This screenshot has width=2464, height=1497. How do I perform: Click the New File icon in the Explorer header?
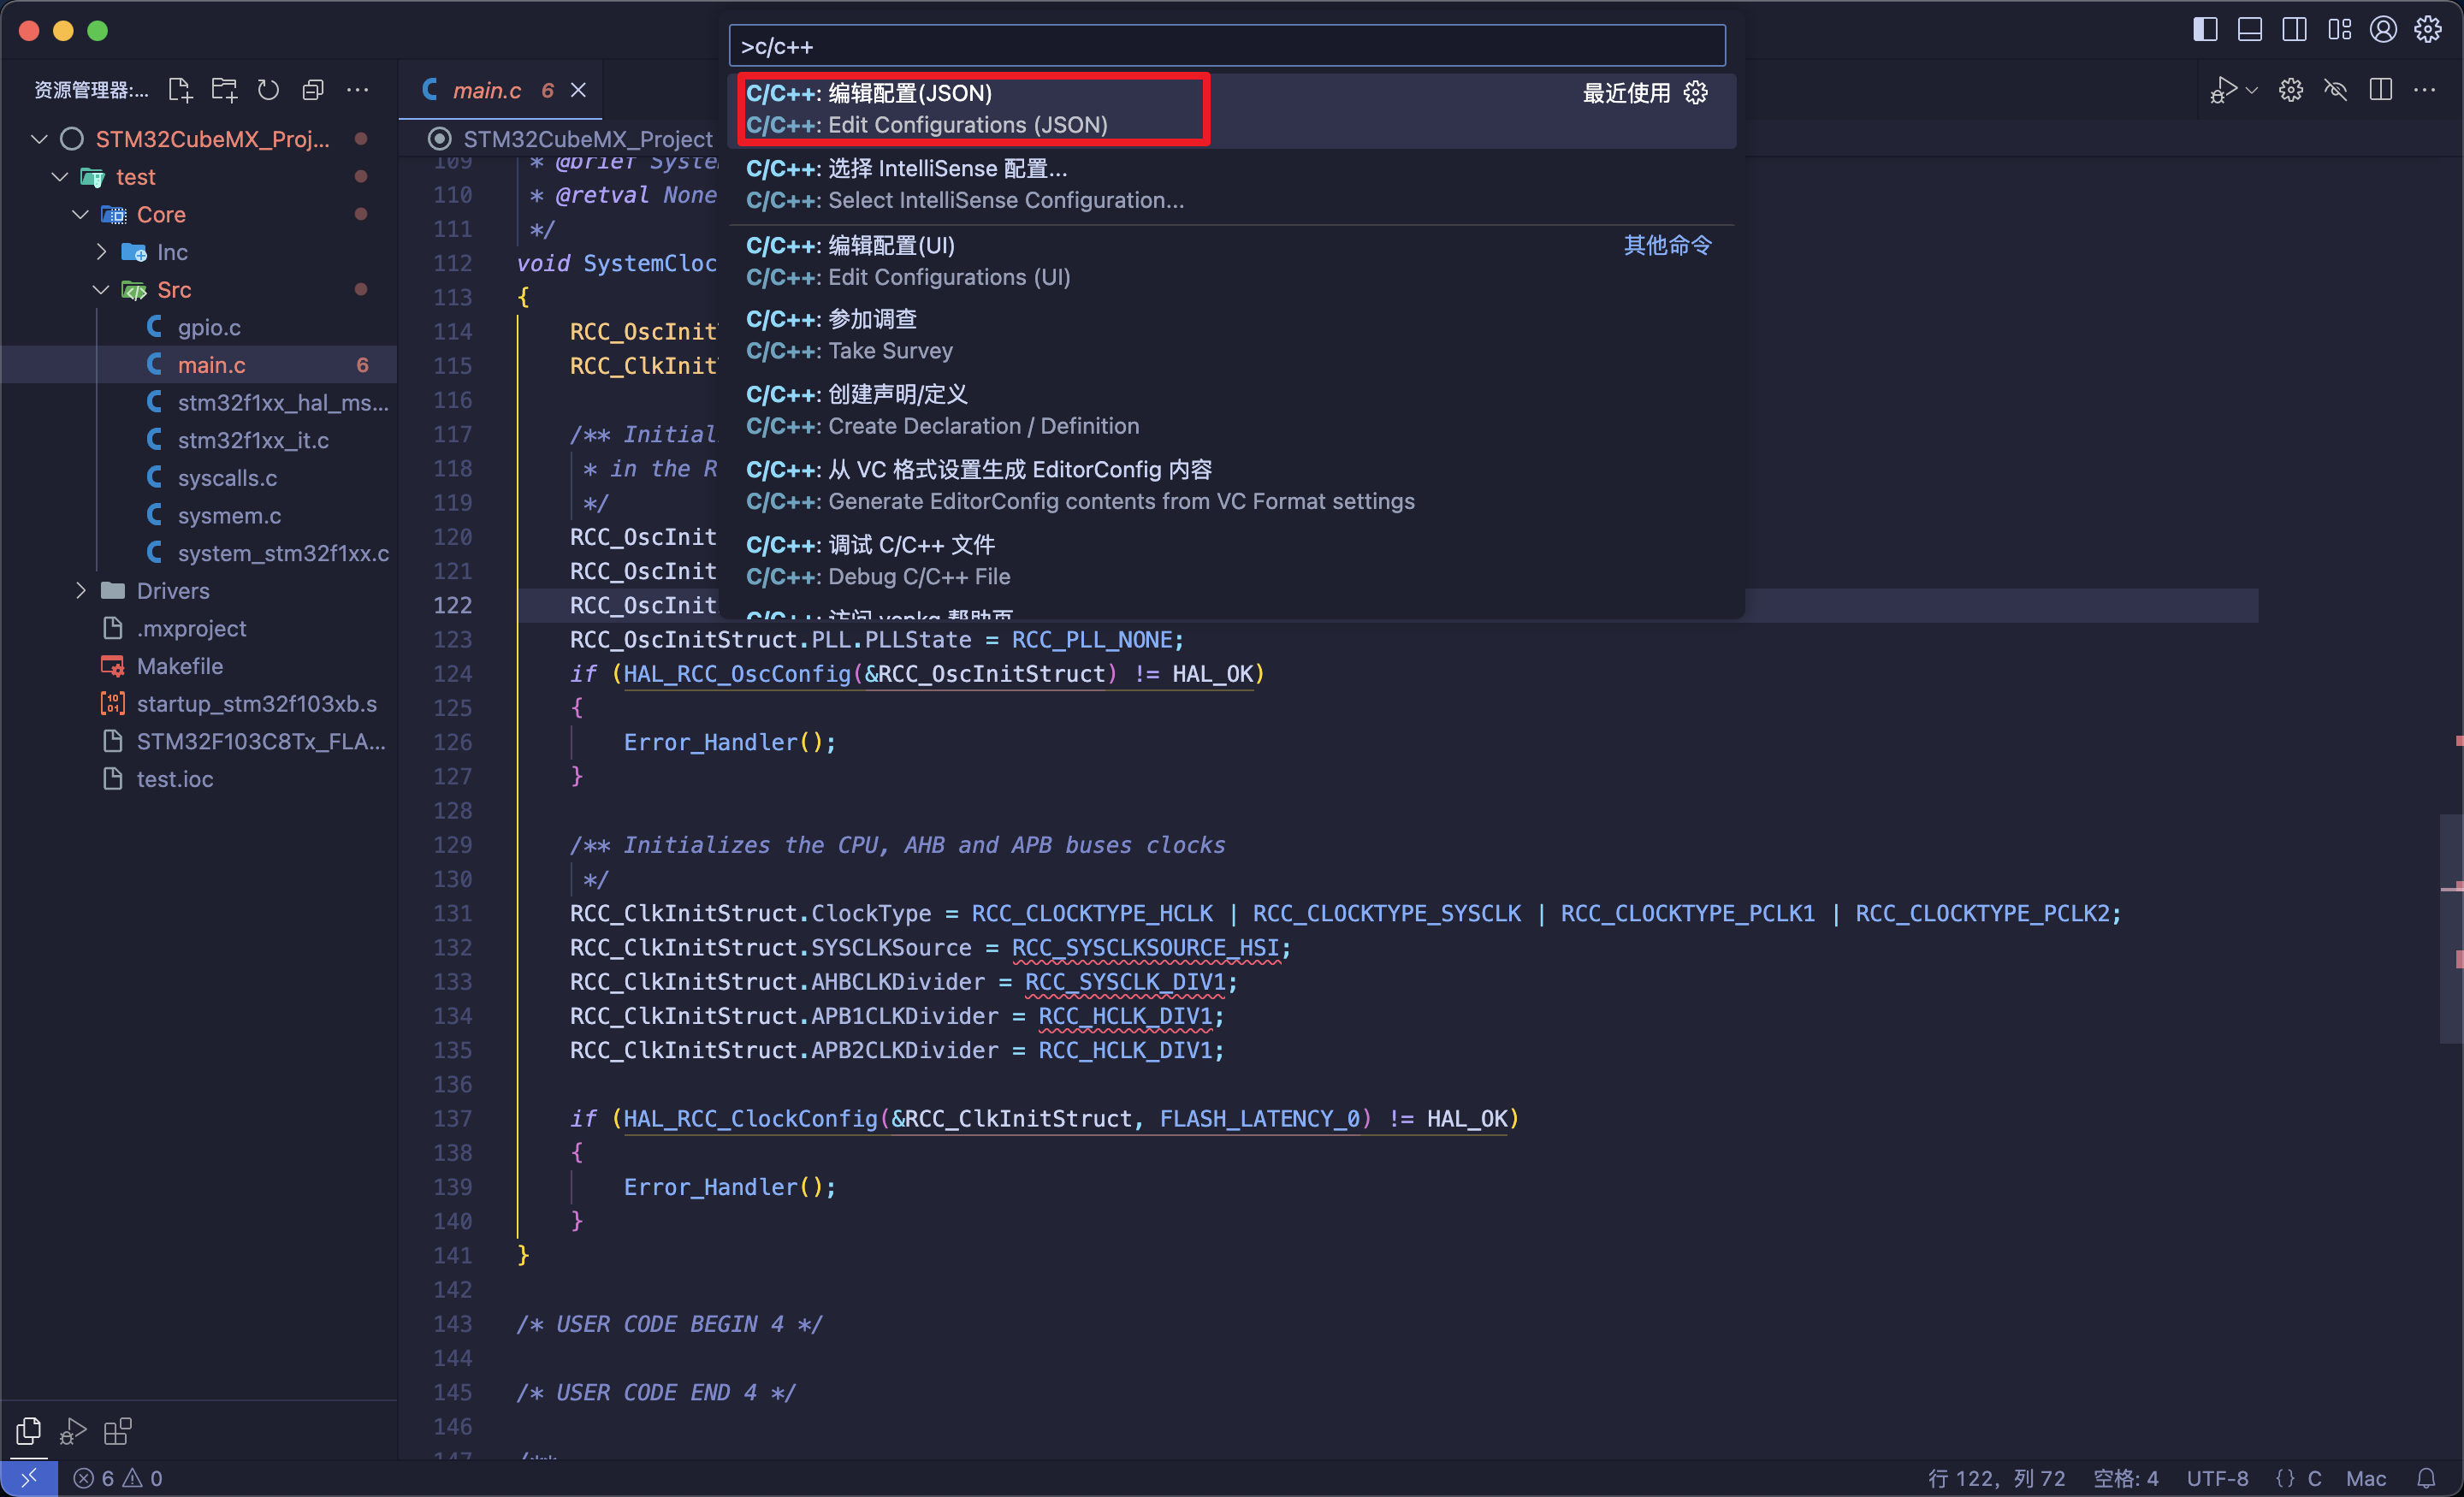[180, 89]
